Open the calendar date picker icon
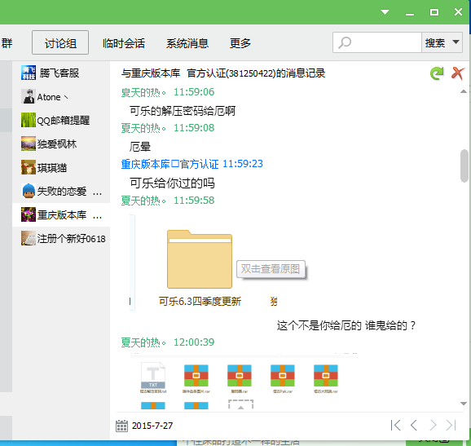 [121, 426]
